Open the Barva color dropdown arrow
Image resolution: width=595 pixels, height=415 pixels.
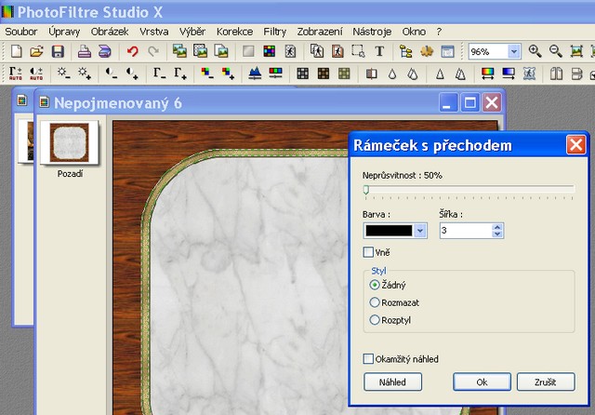click(x=419, y=231)
